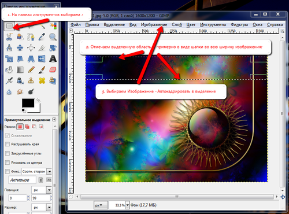
Task: Select the Text tool letter A
Action: 53,58
